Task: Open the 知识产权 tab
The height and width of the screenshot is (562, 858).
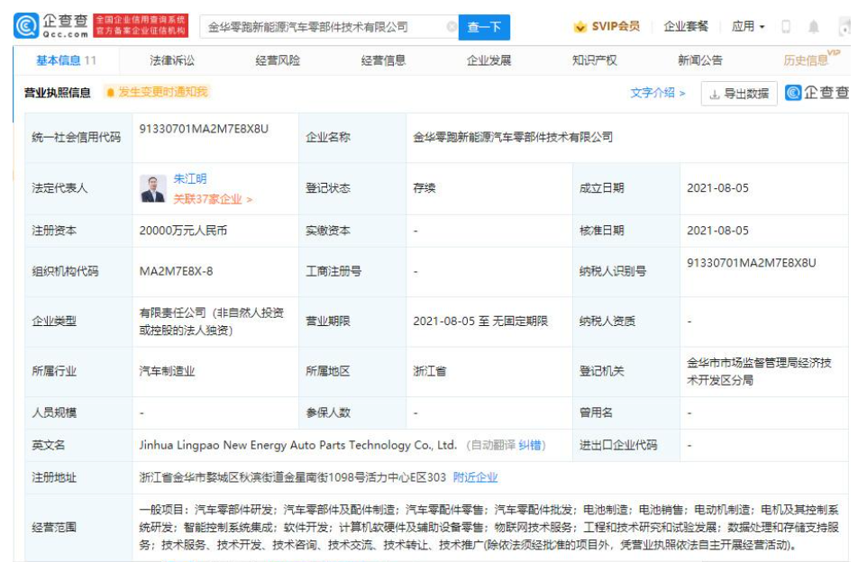Action: click(x=594, y=60)
